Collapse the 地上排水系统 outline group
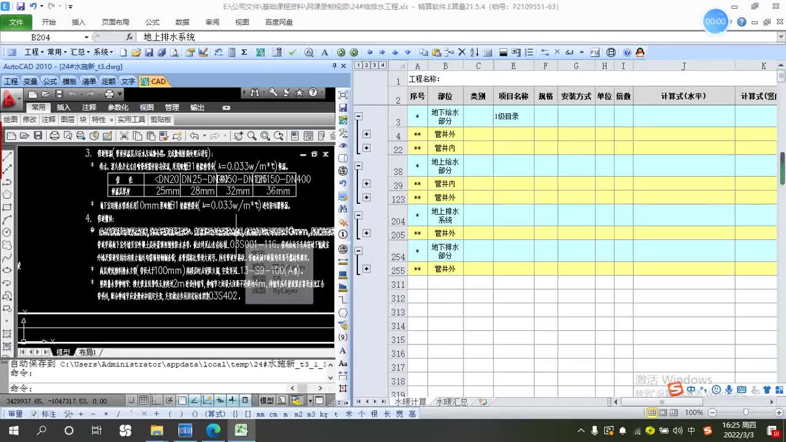 (359, 215)
